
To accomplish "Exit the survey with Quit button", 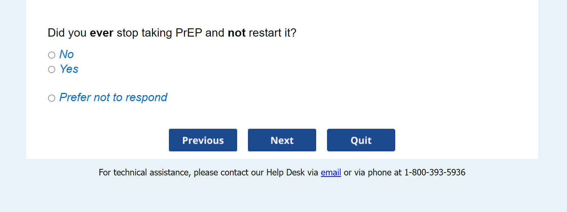I will tap(361, 140).
